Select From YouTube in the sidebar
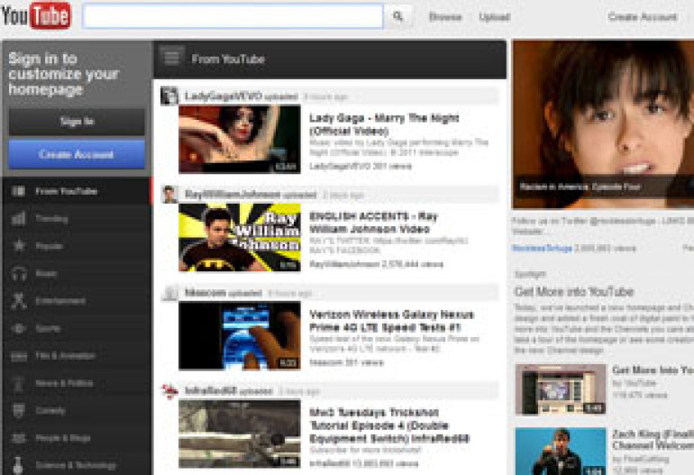The image size is (694, 475). [x=76, y=191]
